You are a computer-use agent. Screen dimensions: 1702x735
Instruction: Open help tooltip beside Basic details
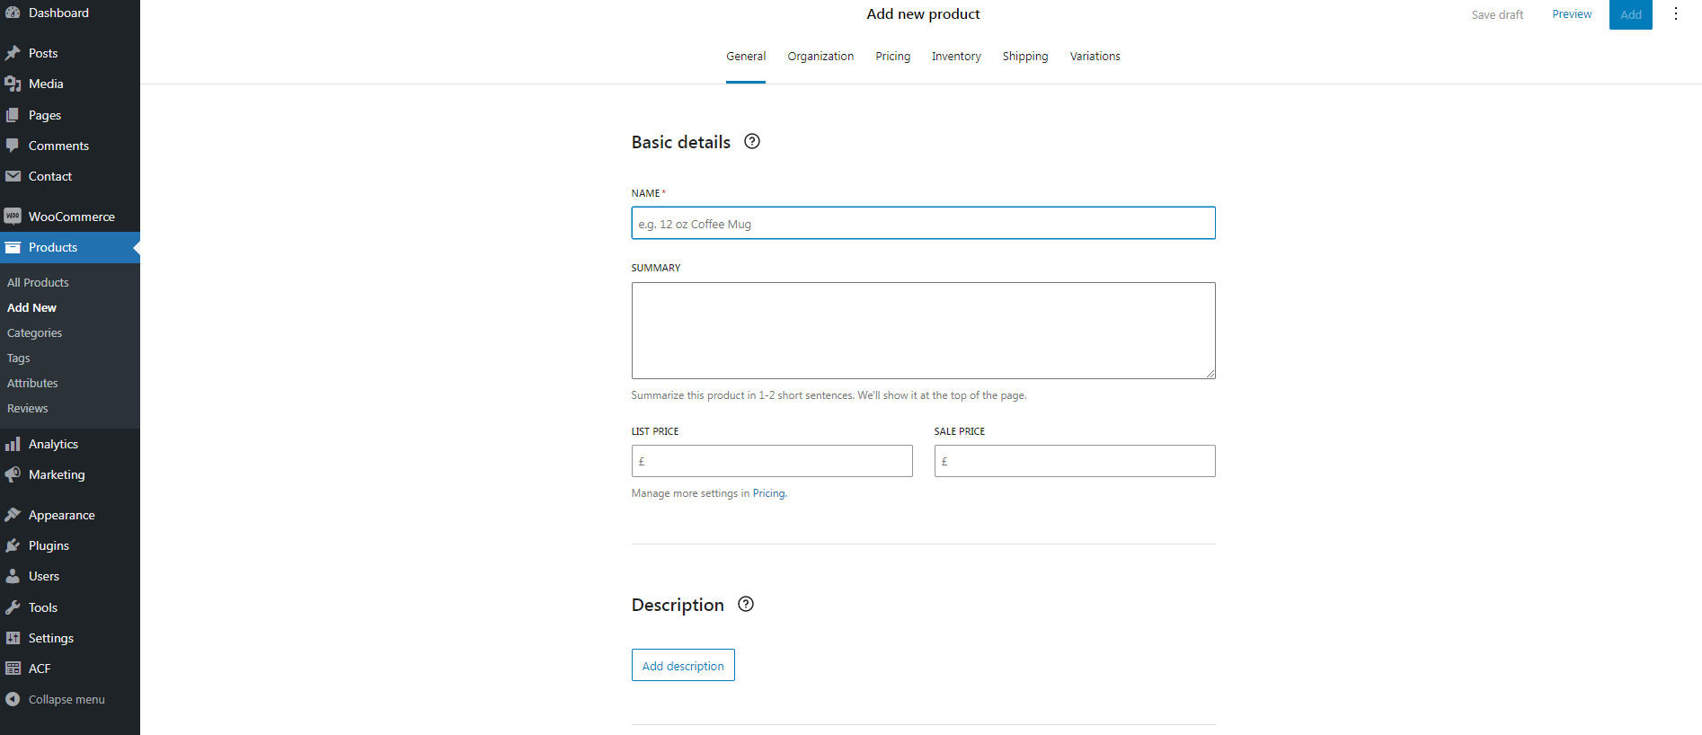pyautogui.click(x=752, y=141)
